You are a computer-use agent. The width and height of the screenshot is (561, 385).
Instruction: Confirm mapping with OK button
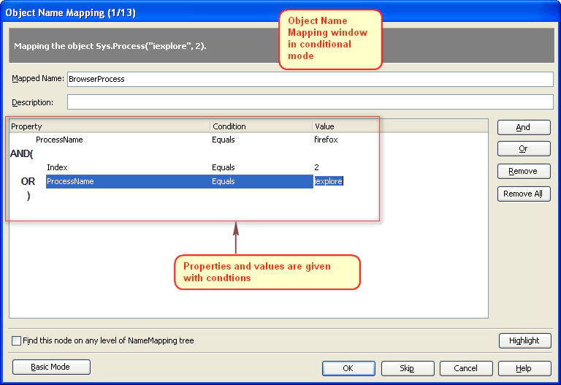point(348,368)
